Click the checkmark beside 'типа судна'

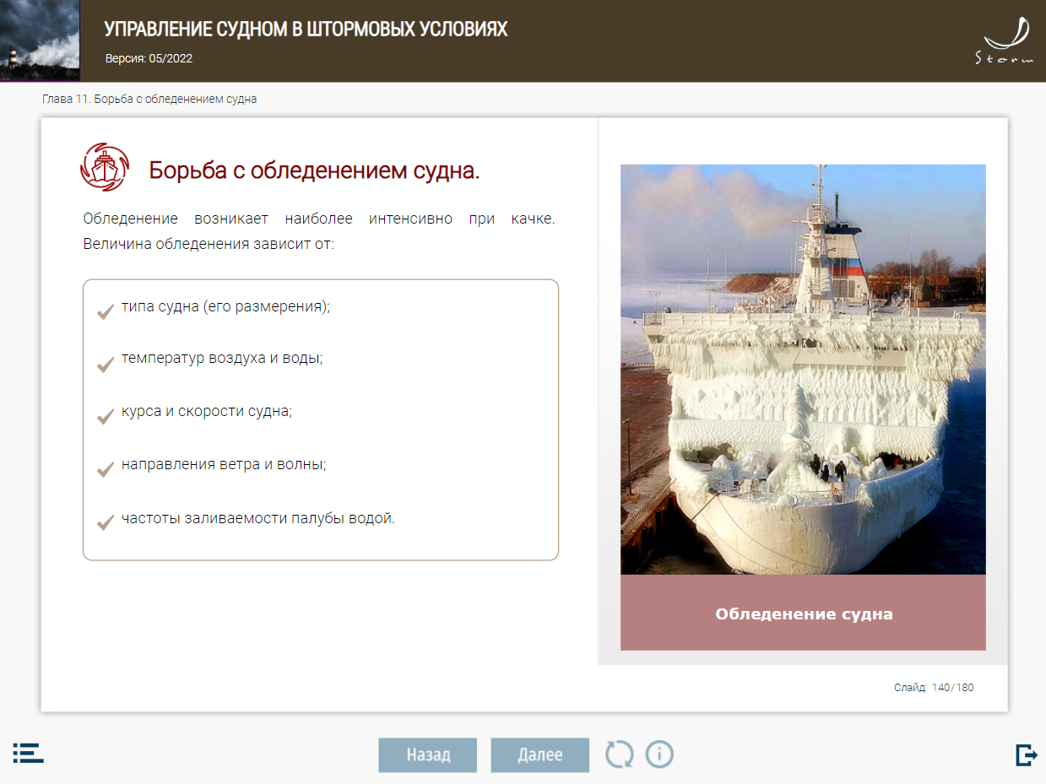106,311
